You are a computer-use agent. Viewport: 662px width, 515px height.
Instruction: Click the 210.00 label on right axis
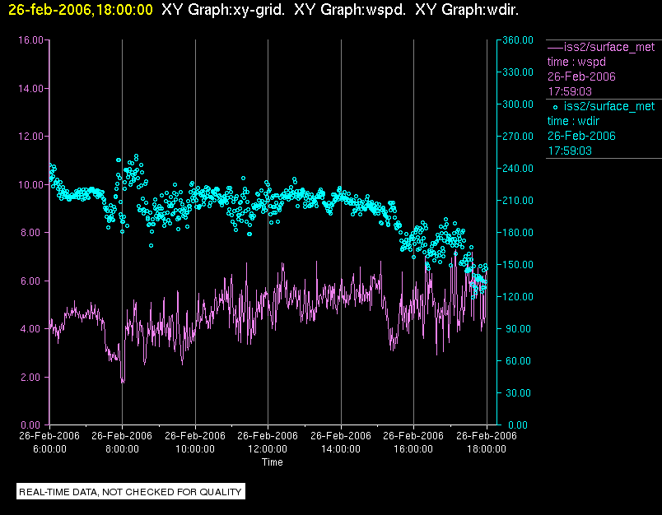518,201
